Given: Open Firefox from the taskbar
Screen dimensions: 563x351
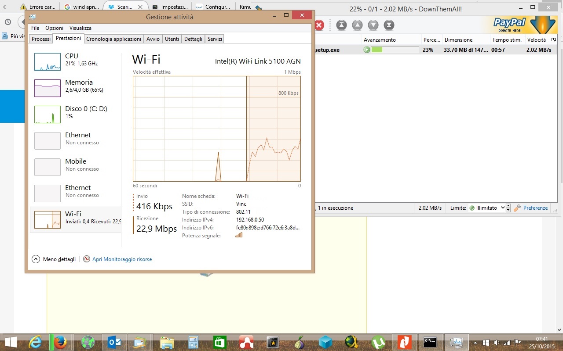Looking at the screenshot, I should coord(61,342).
